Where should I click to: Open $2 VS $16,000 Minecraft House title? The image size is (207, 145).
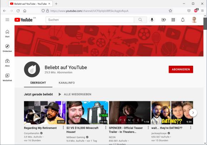tap(82, 130)
